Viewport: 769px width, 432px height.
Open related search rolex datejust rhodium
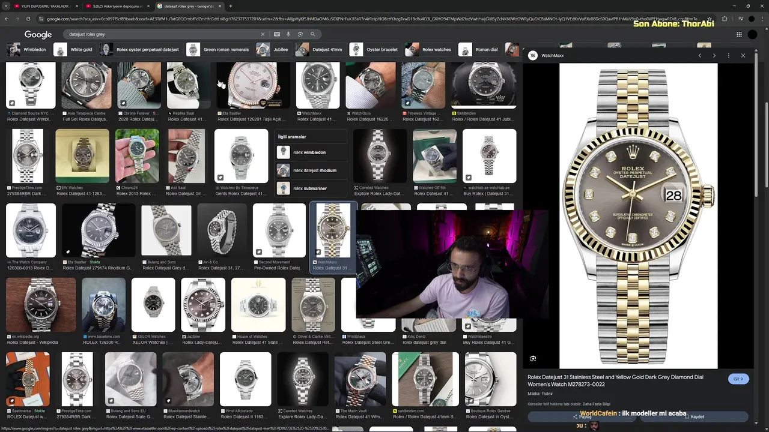click(310, 170)
